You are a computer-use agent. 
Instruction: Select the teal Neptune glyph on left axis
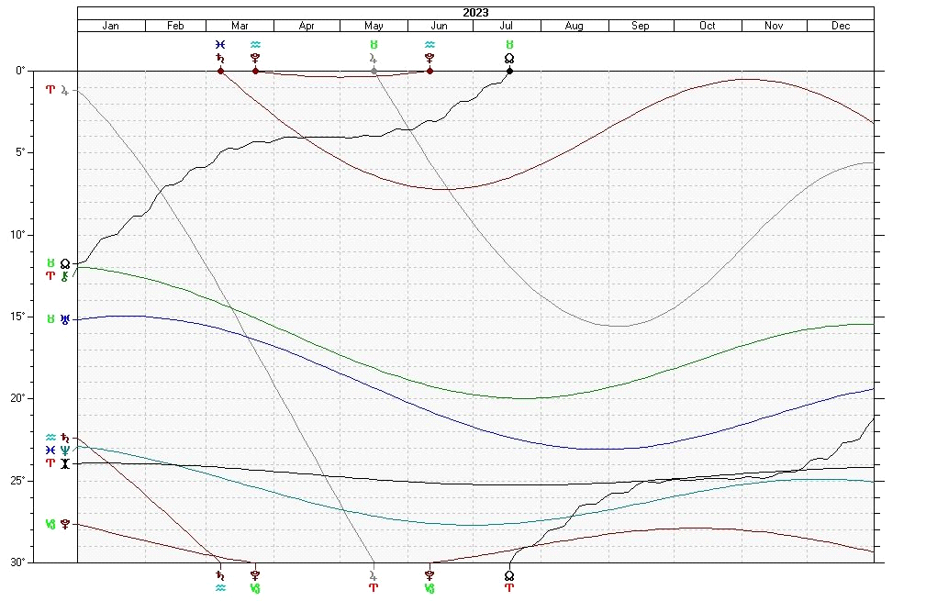pos(65,450)
